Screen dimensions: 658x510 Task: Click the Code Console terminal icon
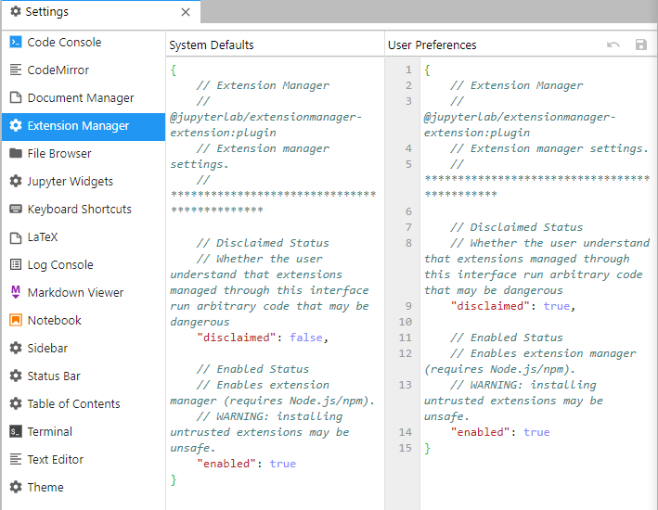[x=16, y=42]
